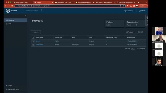Focus the Search Harbor input field

click(33, 11)
